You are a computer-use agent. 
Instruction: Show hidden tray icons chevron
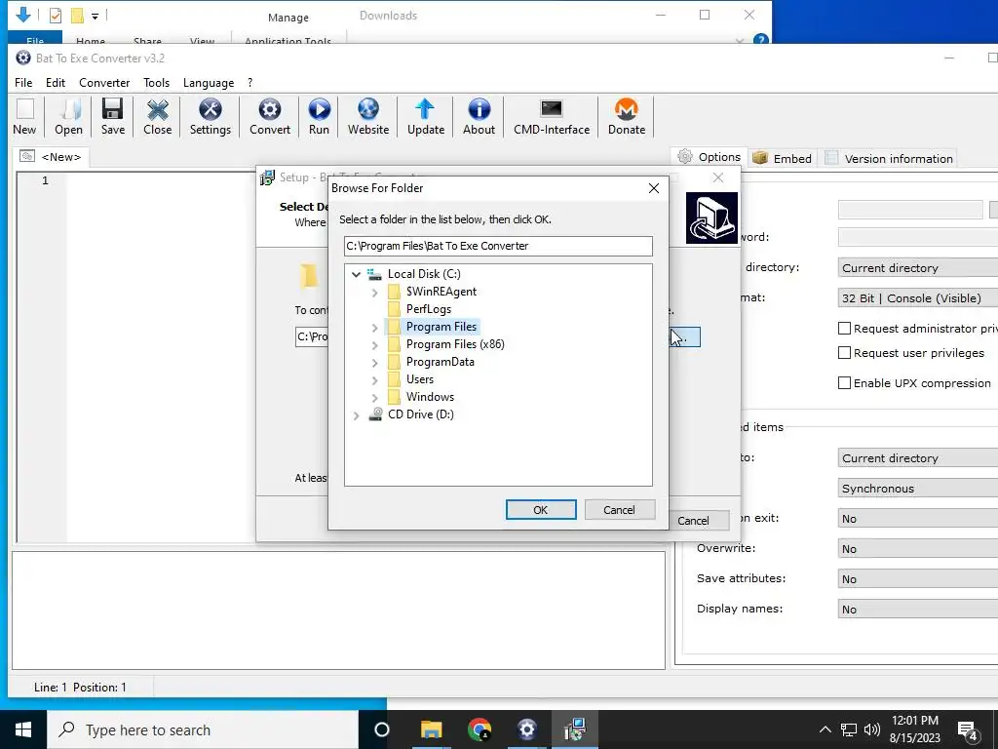click(x=825, y=729)
